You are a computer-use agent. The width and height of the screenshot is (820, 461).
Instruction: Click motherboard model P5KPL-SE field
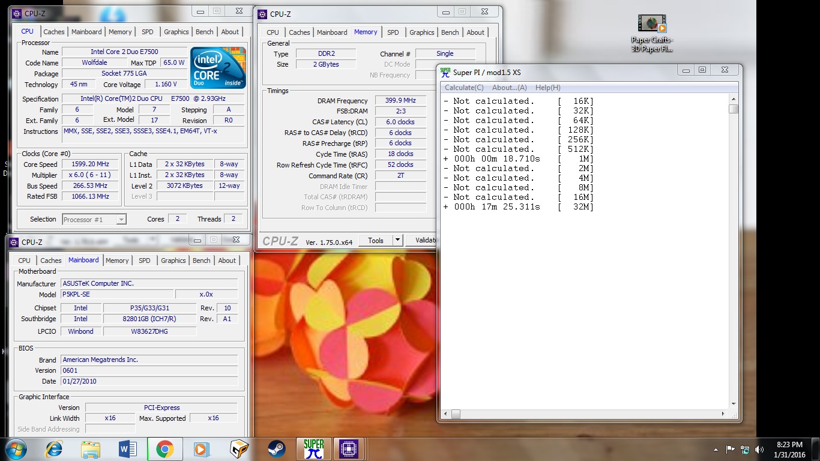pyautogui.click(x=117, y=295)
